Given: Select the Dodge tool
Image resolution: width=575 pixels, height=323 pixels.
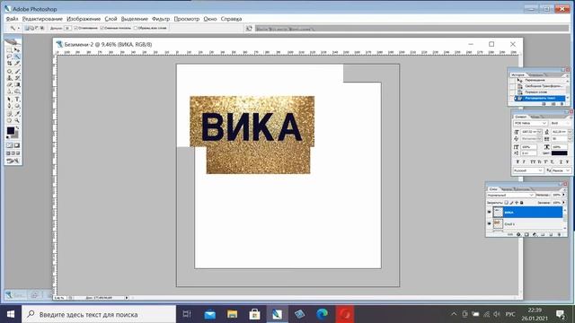Looking at the screenshot, I should (17, 92).
